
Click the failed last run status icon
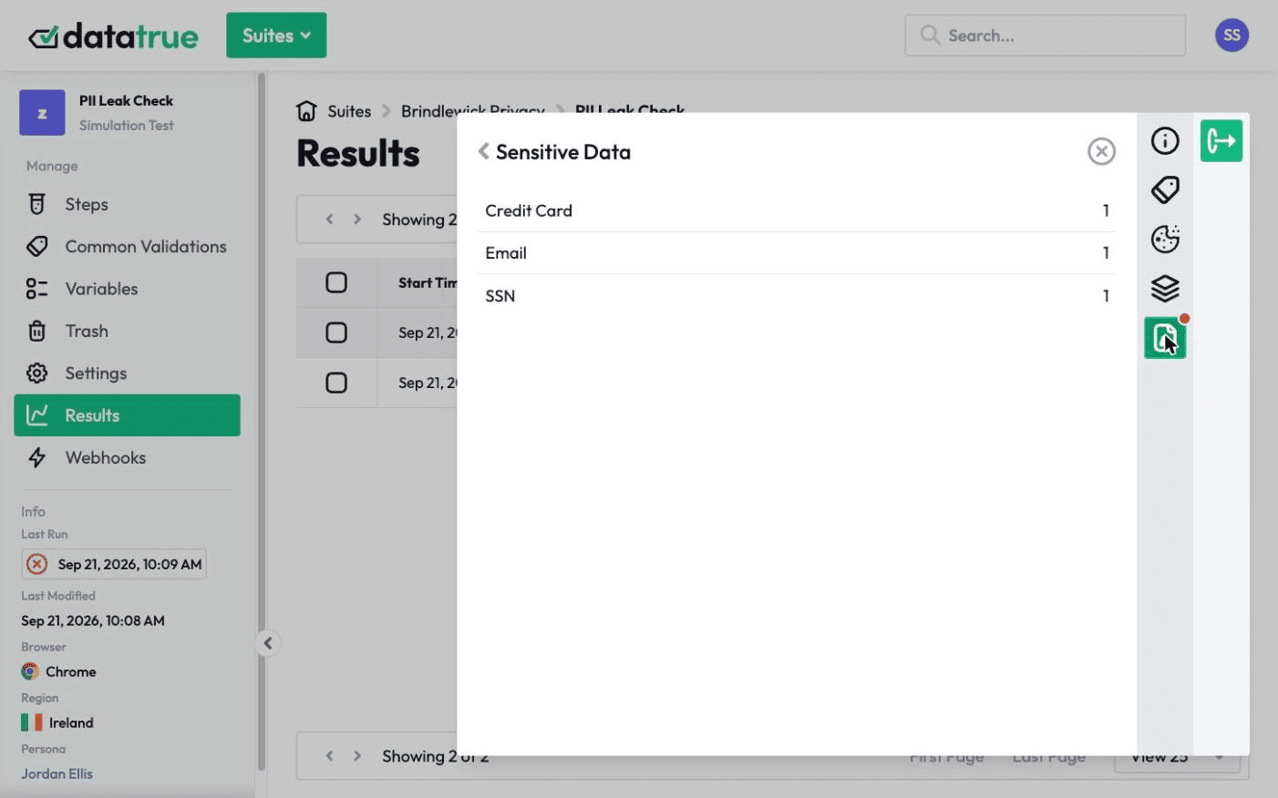click(x=37, y=564)
